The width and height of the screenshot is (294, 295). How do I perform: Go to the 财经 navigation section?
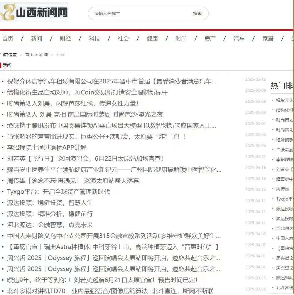[65, 39]
